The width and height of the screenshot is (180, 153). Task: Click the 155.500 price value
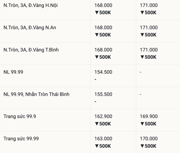(103, 94)
